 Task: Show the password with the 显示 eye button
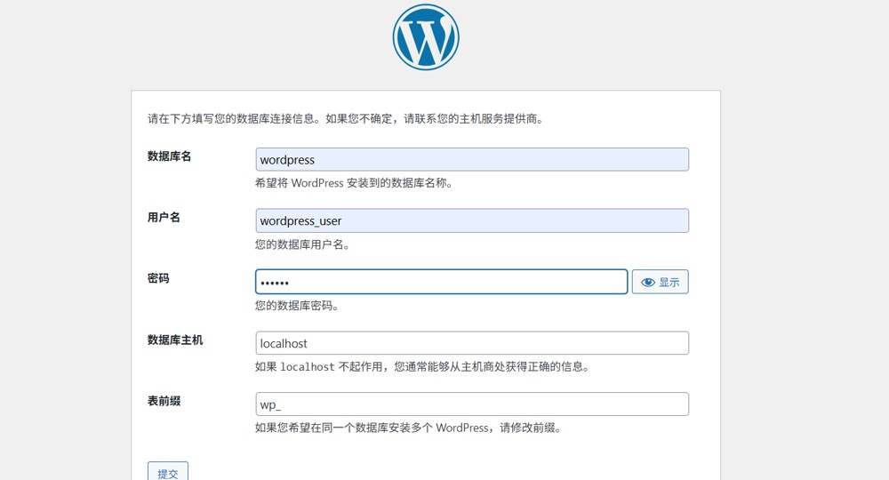(x=660, y=282)
